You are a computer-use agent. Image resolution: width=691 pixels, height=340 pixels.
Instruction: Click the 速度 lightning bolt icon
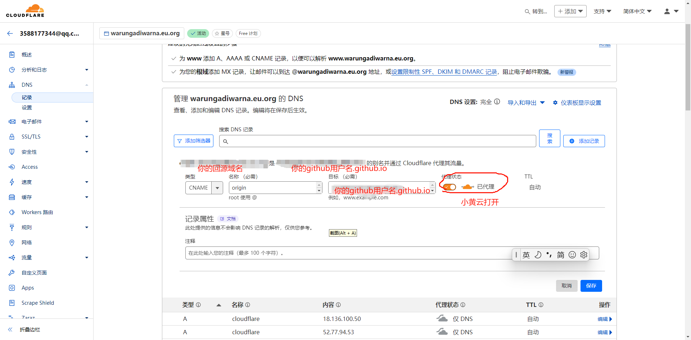(12, 182)
